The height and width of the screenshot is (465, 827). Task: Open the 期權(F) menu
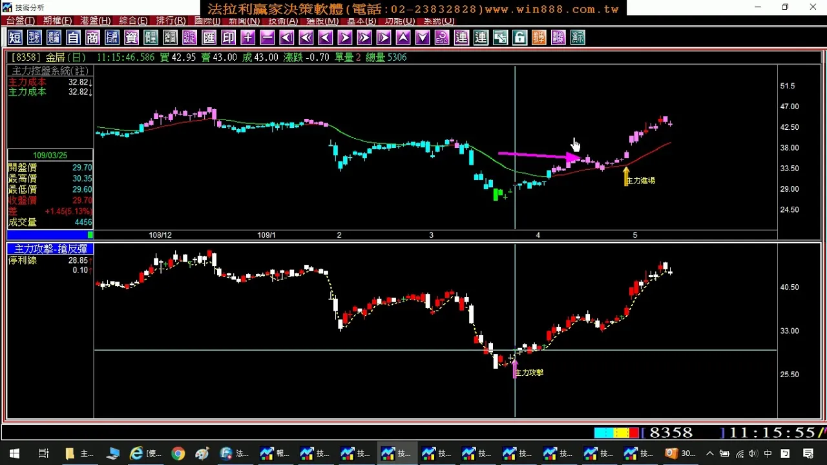[x=58, y=21]
